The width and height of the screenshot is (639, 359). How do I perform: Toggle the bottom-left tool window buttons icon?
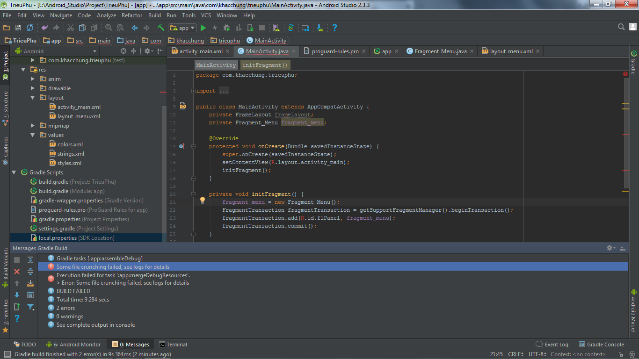(x=7, y=354)
